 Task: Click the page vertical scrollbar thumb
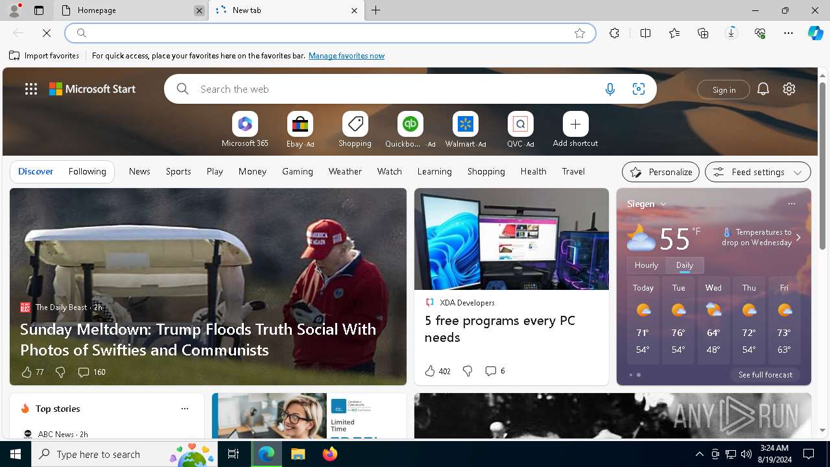tap(822, 165)
